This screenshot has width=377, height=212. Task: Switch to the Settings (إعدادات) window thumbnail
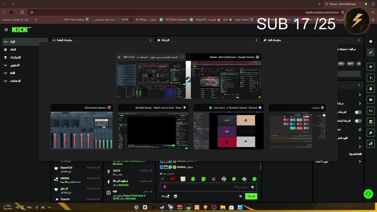click(298, 127)
